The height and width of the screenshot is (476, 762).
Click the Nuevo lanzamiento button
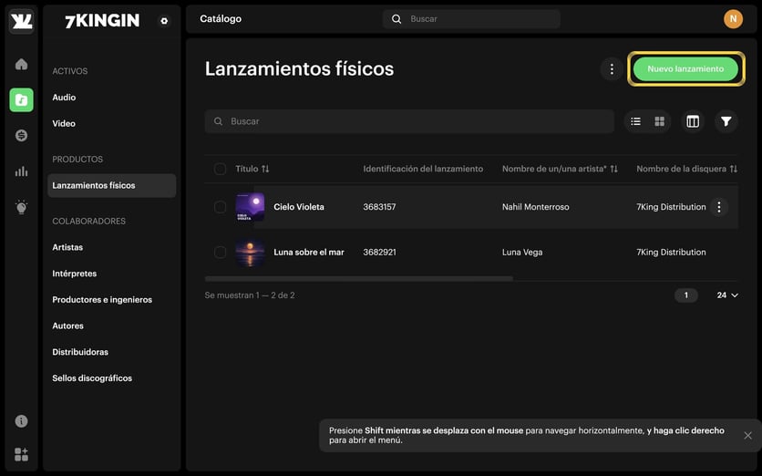click(x=685, y=69)
